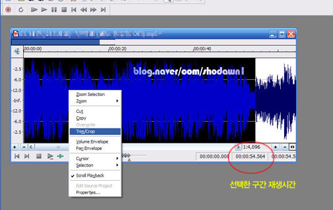Expand the Cursor submenu in the context menu

coord(95,158)
